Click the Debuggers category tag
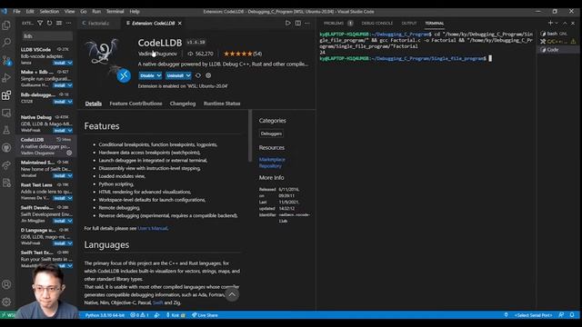 point(271,134)
